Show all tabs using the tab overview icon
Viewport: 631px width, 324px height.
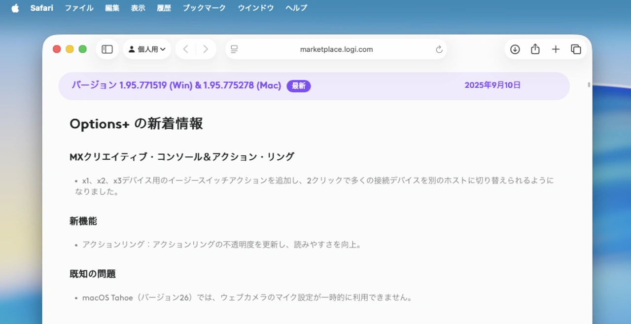point(576,49)
